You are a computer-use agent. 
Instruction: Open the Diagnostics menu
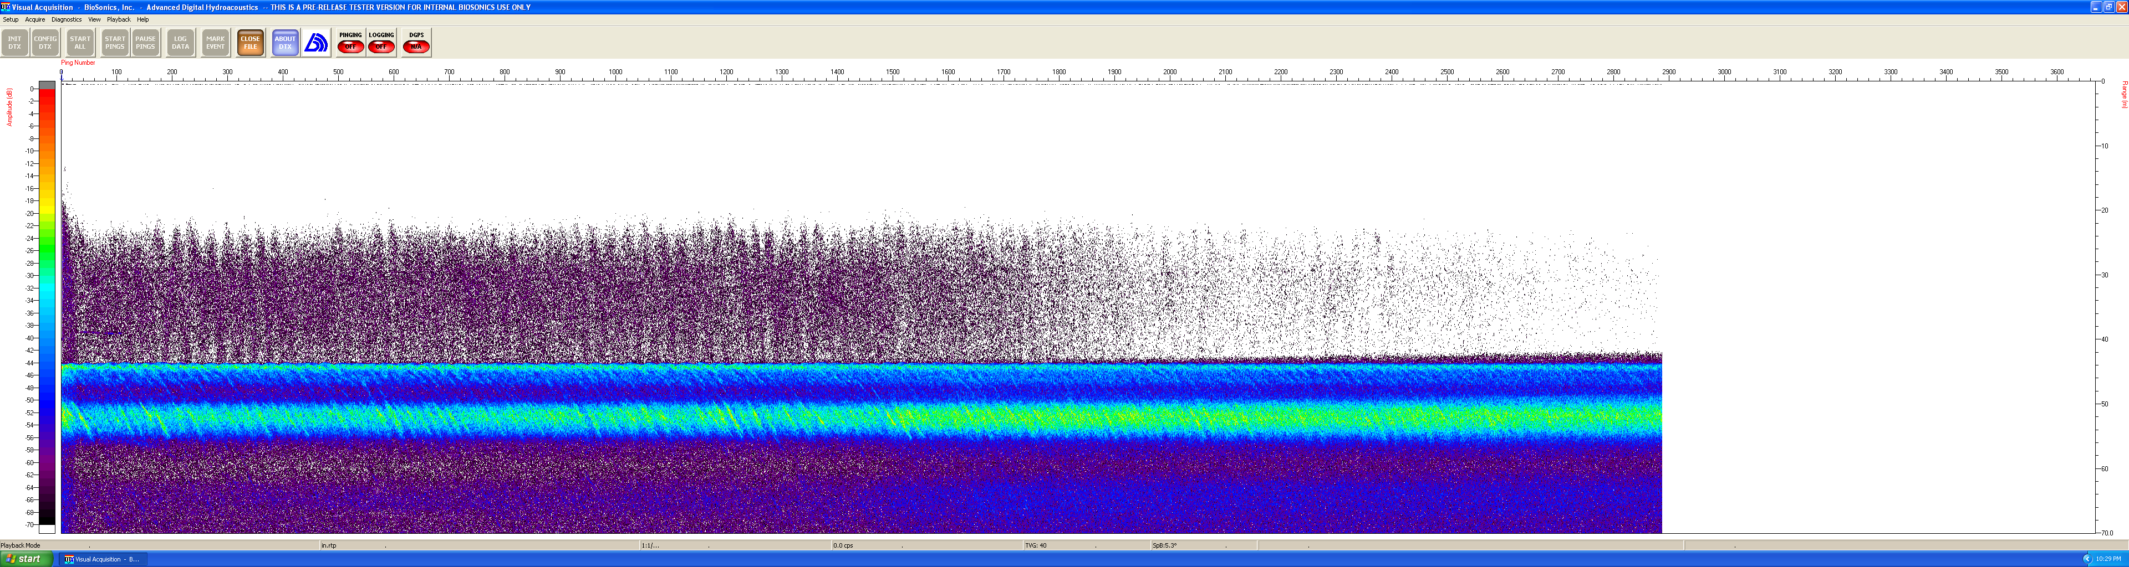pos(66,20)
